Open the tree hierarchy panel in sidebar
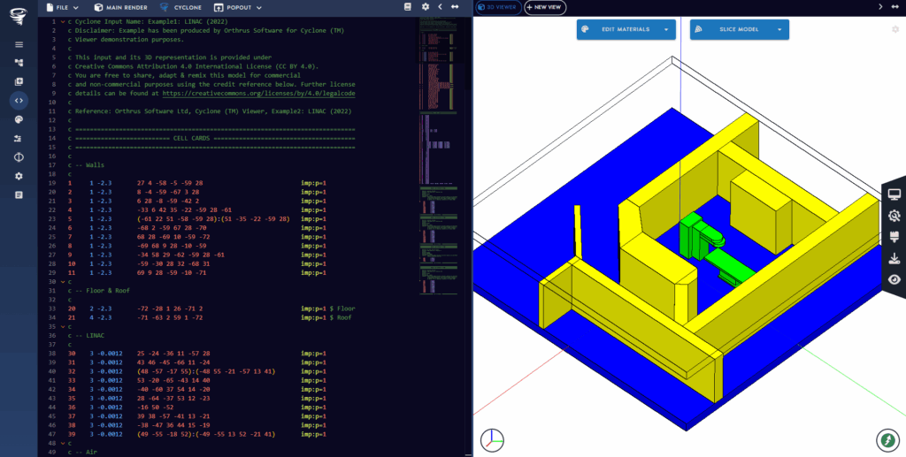The height and width of the screenshot is (457, 906). (x=19, y=63)
